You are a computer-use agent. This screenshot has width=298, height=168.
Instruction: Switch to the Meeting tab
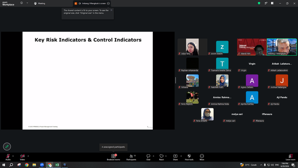click(x=40, y=3)
